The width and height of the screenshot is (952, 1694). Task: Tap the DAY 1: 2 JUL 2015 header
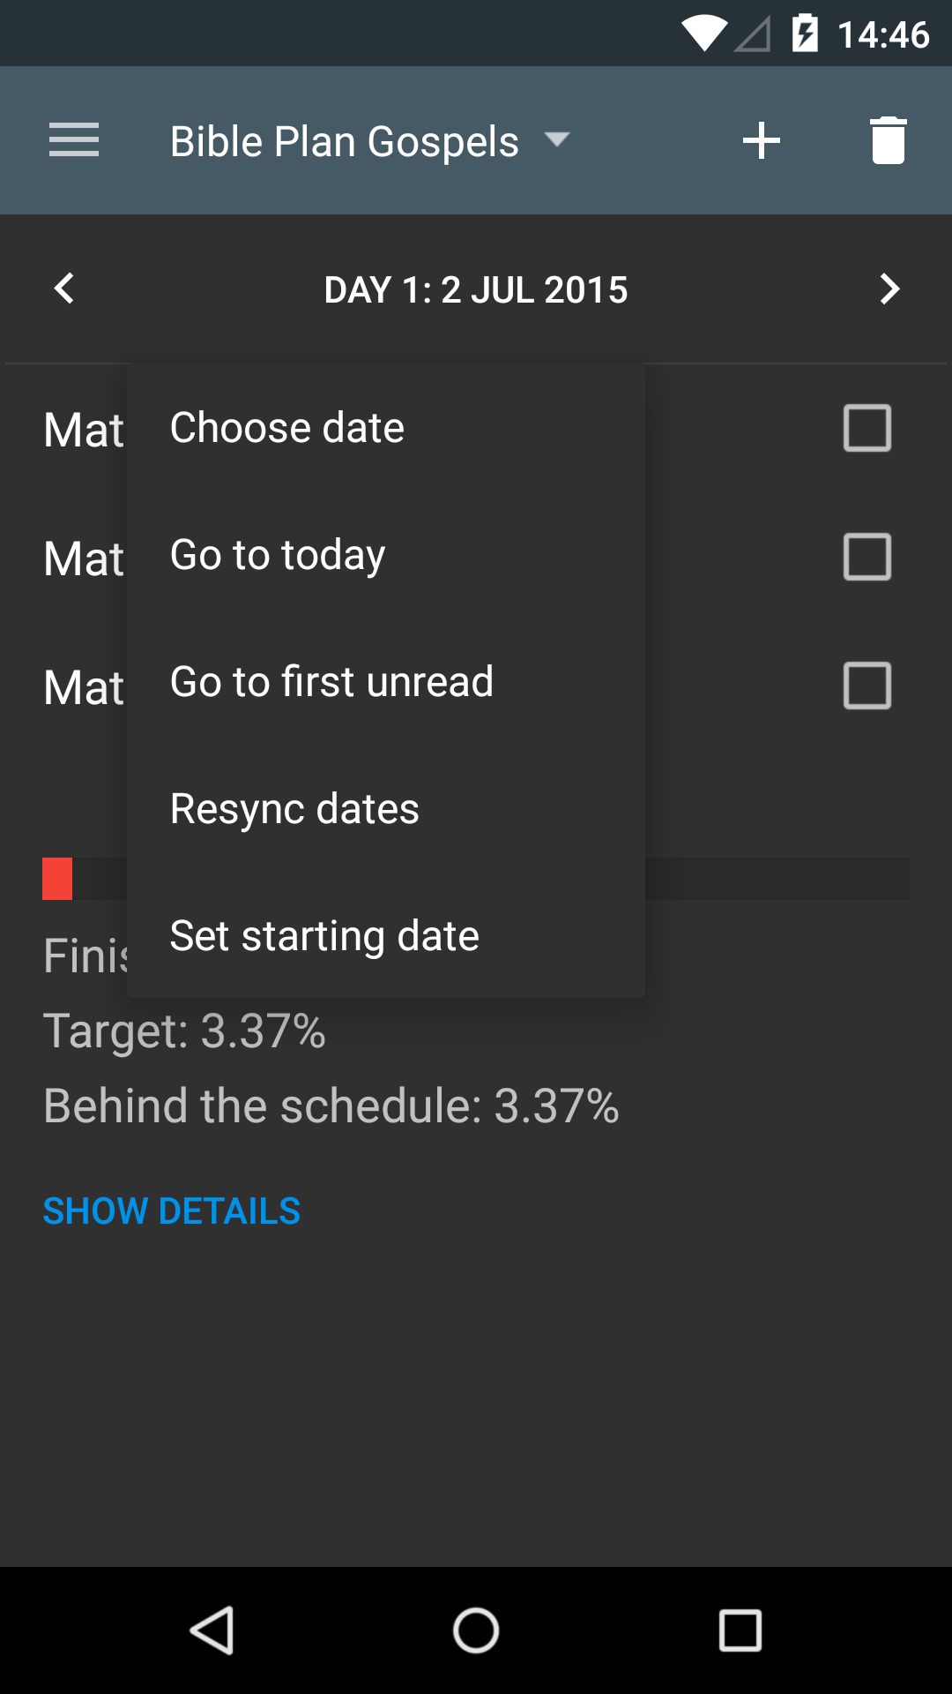tap(476, 289)
